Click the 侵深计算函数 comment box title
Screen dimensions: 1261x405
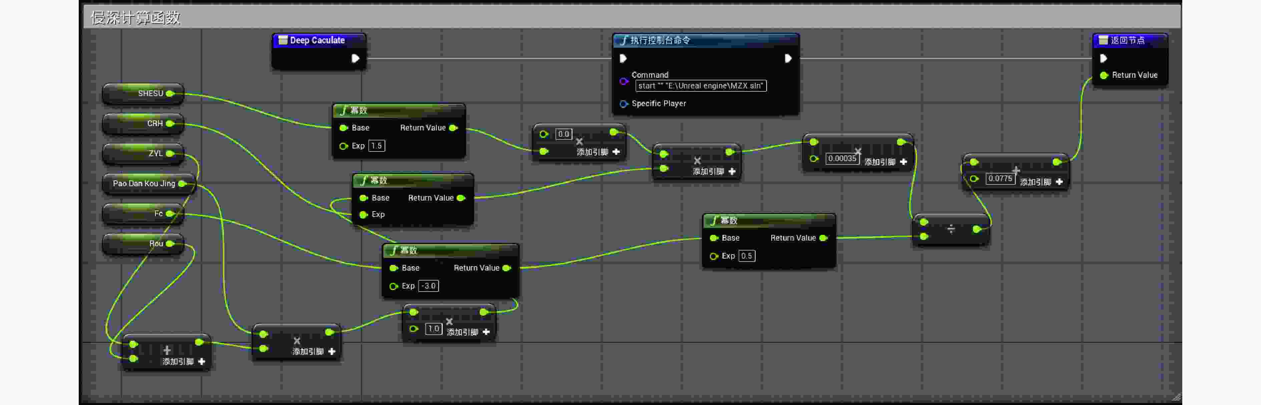[x=135, y=18]
